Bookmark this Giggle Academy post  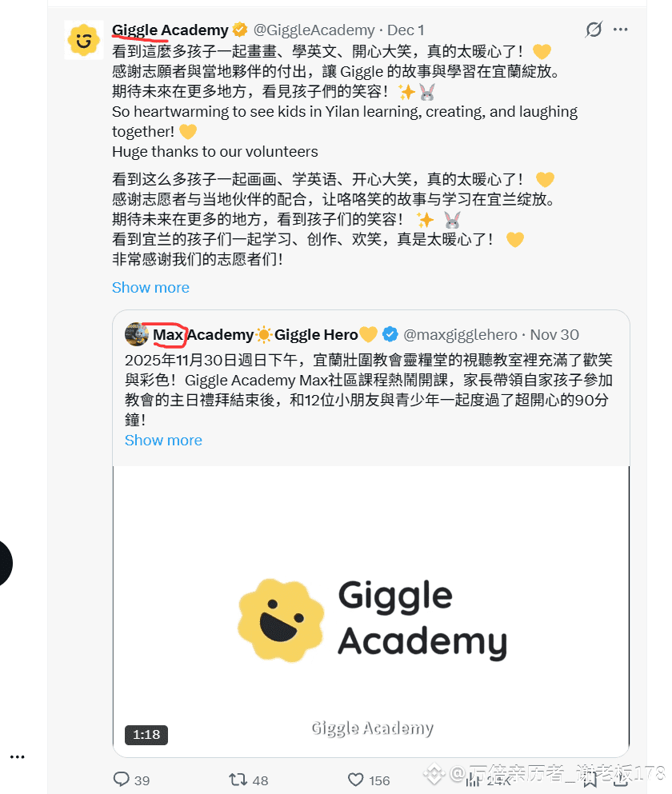[x=589, y=780]
